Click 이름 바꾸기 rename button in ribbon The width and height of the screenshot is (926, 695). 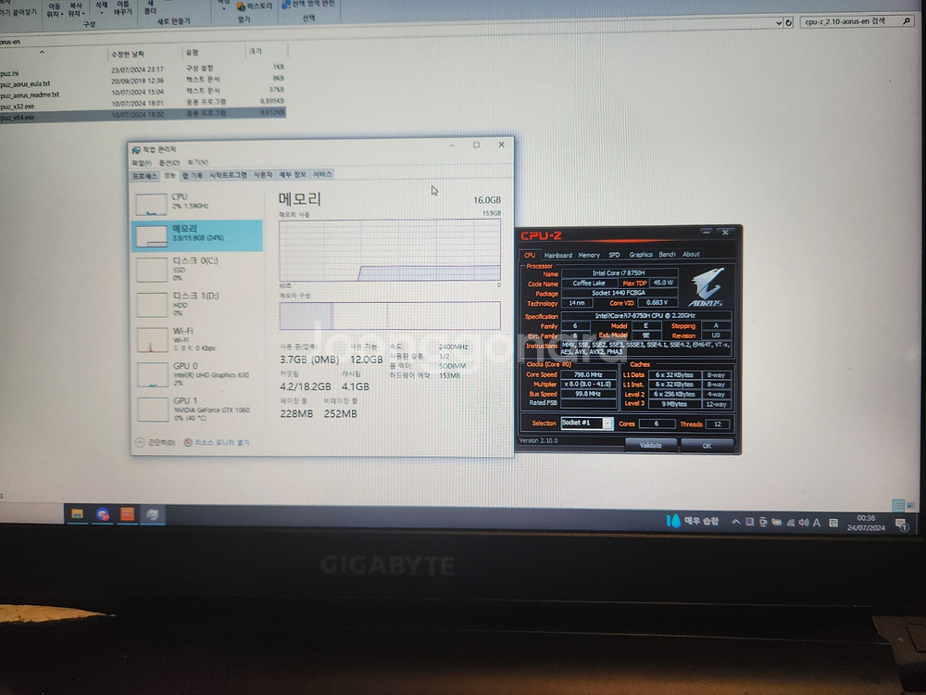coord(122,7)
